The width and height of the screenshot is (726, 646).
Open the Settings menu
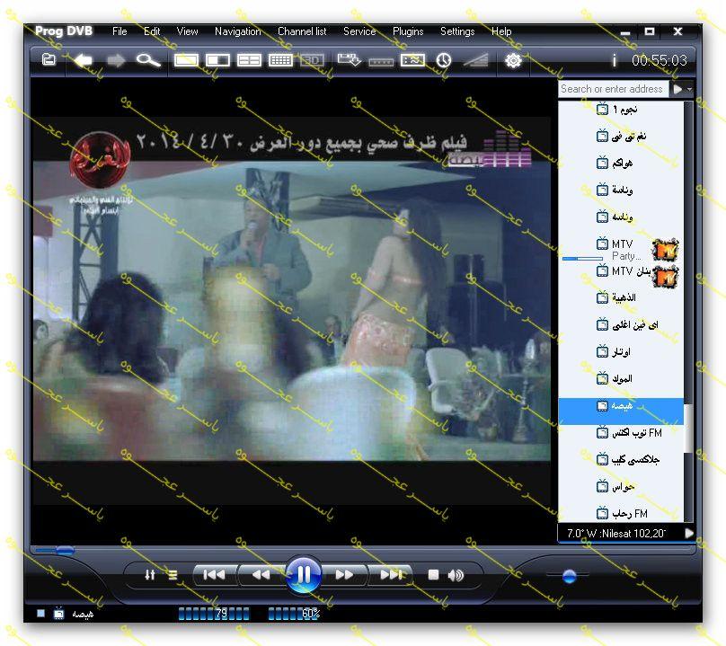[x=457, y=31]
